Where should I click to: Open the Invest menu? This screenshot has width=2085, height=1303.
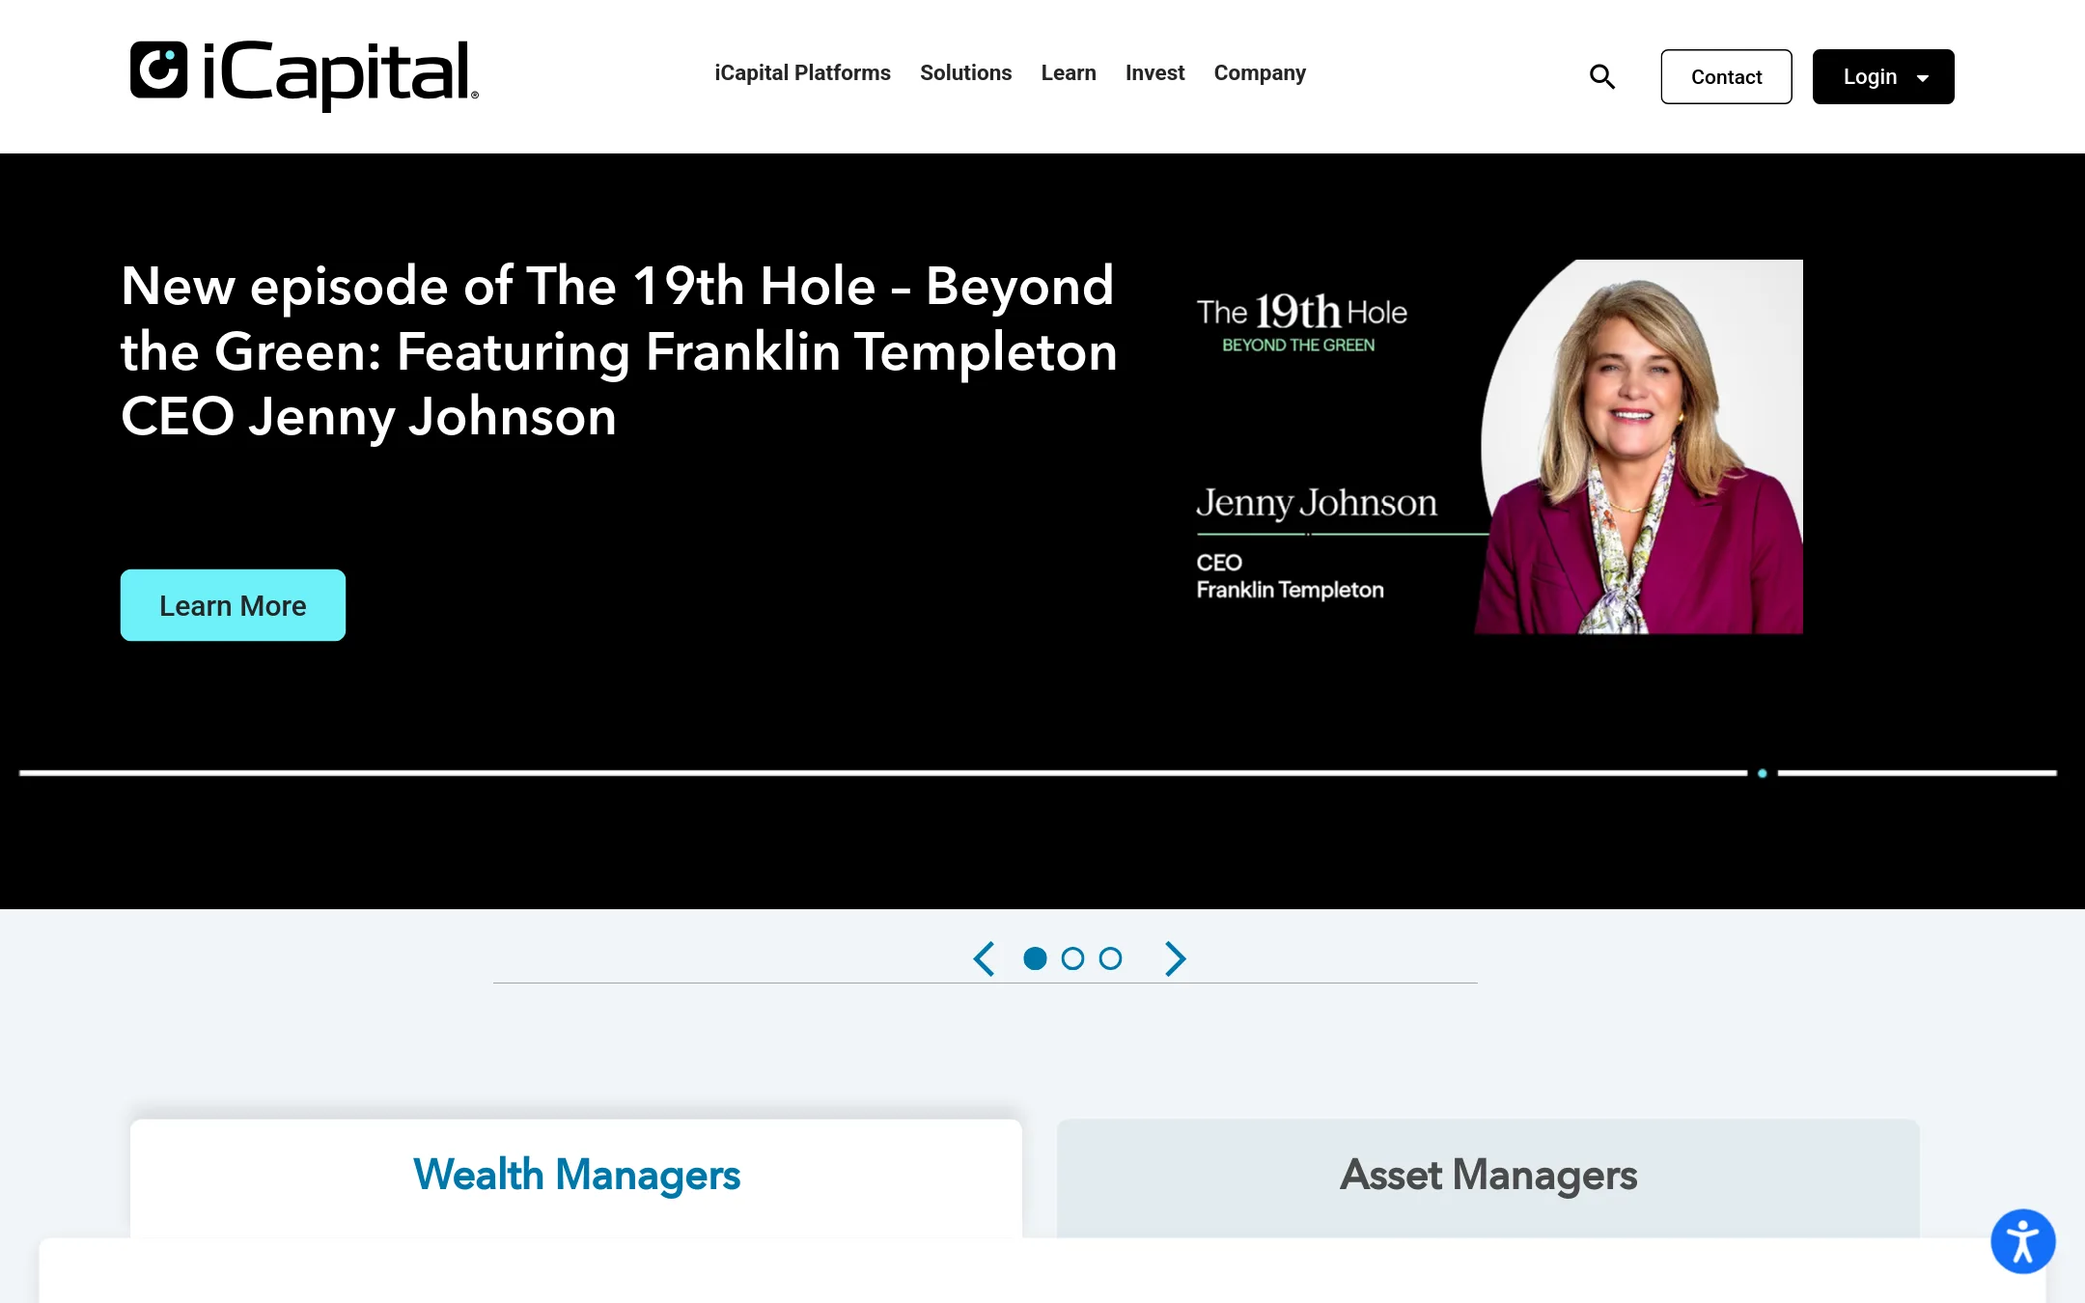tap(1154, 73)
